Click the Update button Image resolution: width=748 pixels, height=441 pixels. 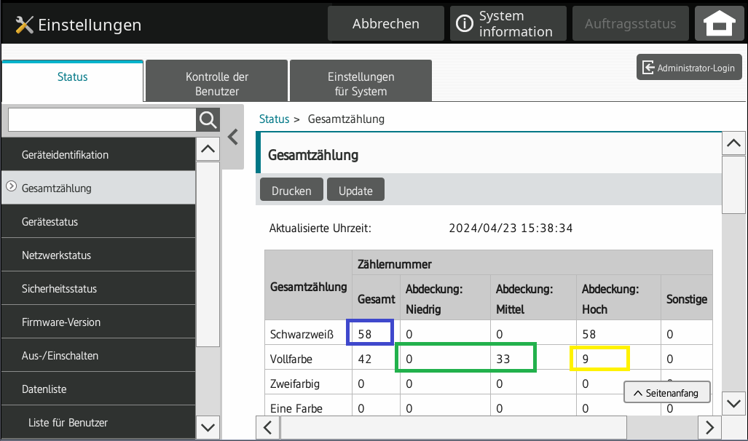coord(355,191)
